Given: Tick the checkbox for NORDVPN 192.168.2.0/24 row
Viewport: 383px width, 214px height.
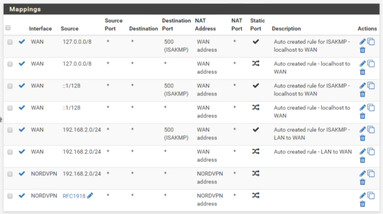Looking at the screenshot, I should (10, 174).
